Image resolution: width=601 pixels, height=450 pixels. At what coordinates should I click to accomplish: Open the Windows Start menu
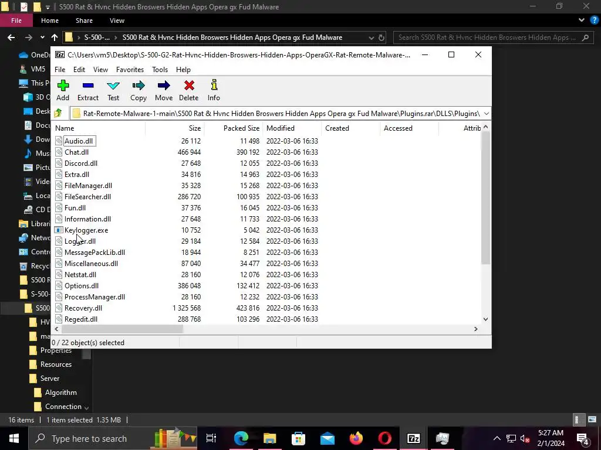point(14,438)
